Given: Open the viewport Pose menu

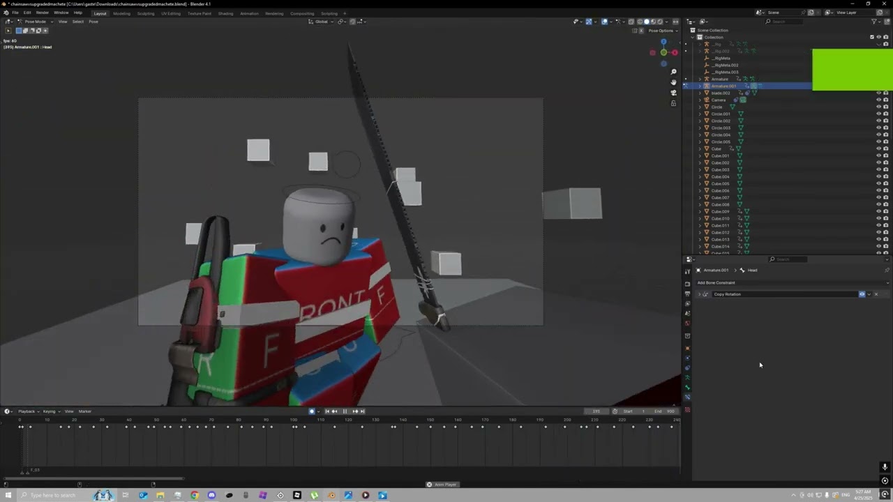Looking at the screenshot, I should 93,22.
